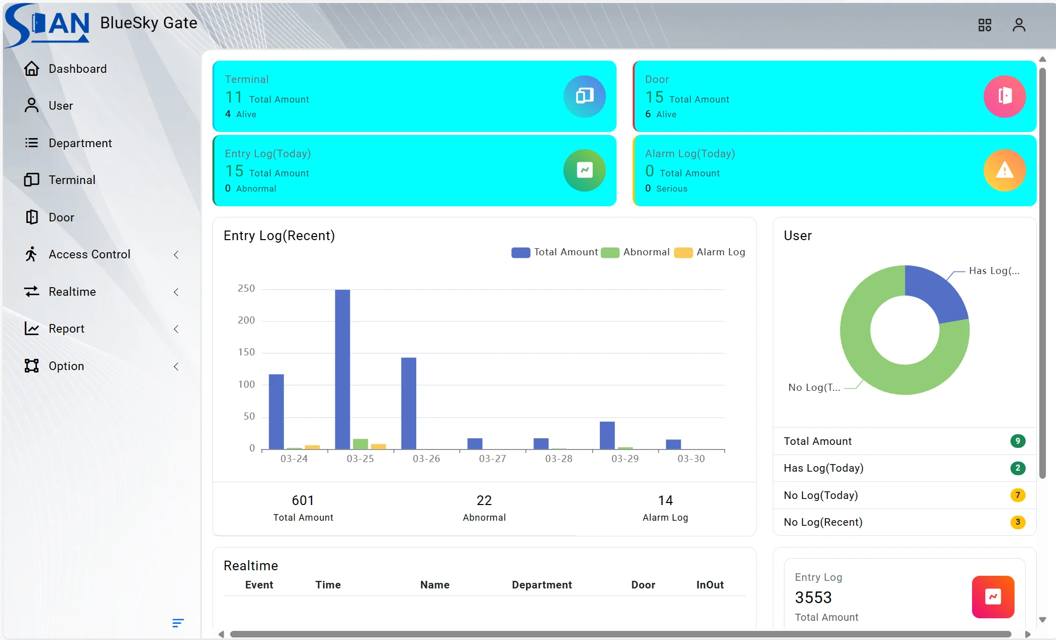Open the user profile icon at top right

[x=1019, y=24]
